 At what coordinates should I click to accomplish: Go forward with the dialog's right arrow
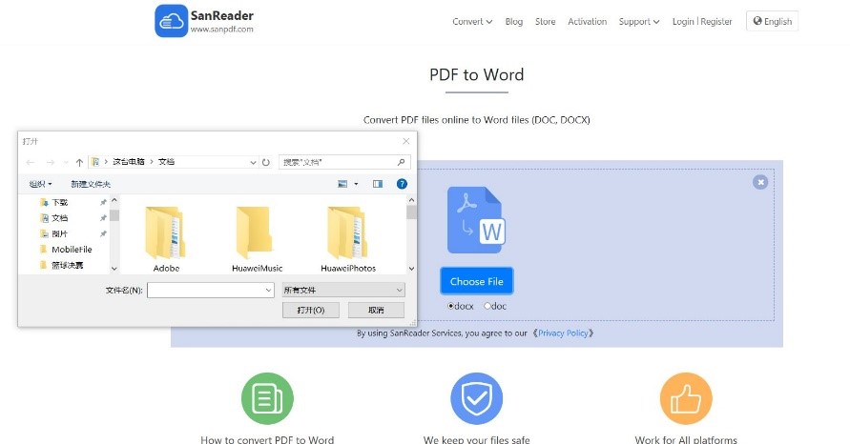coord(50,162)
